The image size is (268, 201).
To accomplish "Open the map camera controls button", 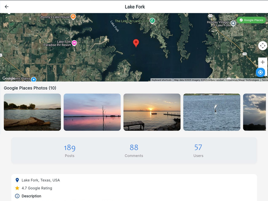I will (263, 46).
